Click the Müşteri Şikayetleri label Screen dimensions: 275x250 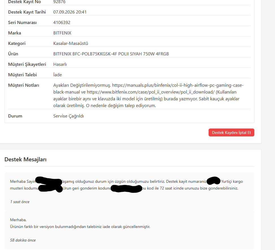coord(27,64)
